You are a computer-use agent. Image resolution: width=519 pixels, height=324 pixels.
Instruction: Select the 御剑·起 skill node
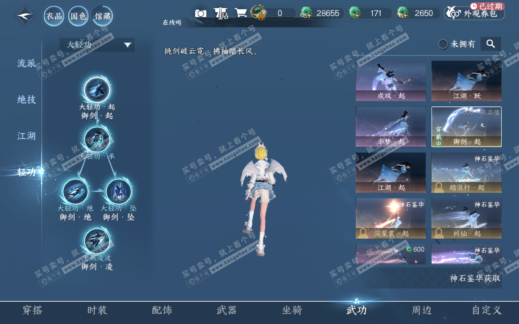pos(97,90)
